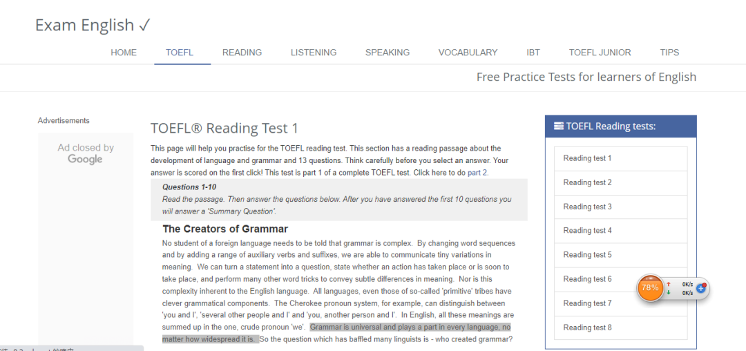This screenshot has width=746, height=351.
Task: Open the SPEAKING section
Action: coord(388,53)
